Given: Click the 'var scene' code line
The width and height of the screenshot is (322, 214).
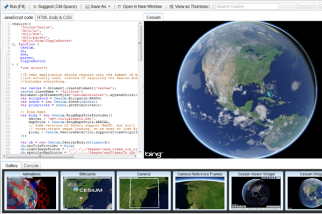Looking at the screenshot, I should (58, 102).
